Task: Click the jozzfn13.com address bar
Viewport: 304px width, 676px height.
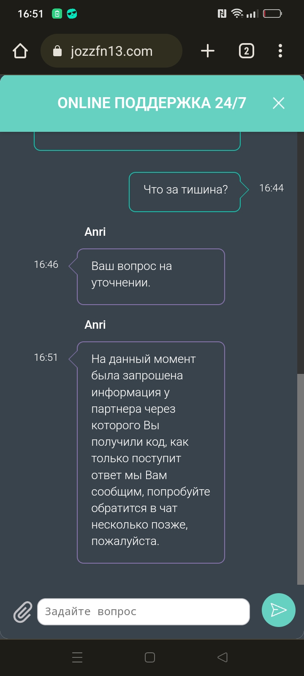Action: click(111, 51)
